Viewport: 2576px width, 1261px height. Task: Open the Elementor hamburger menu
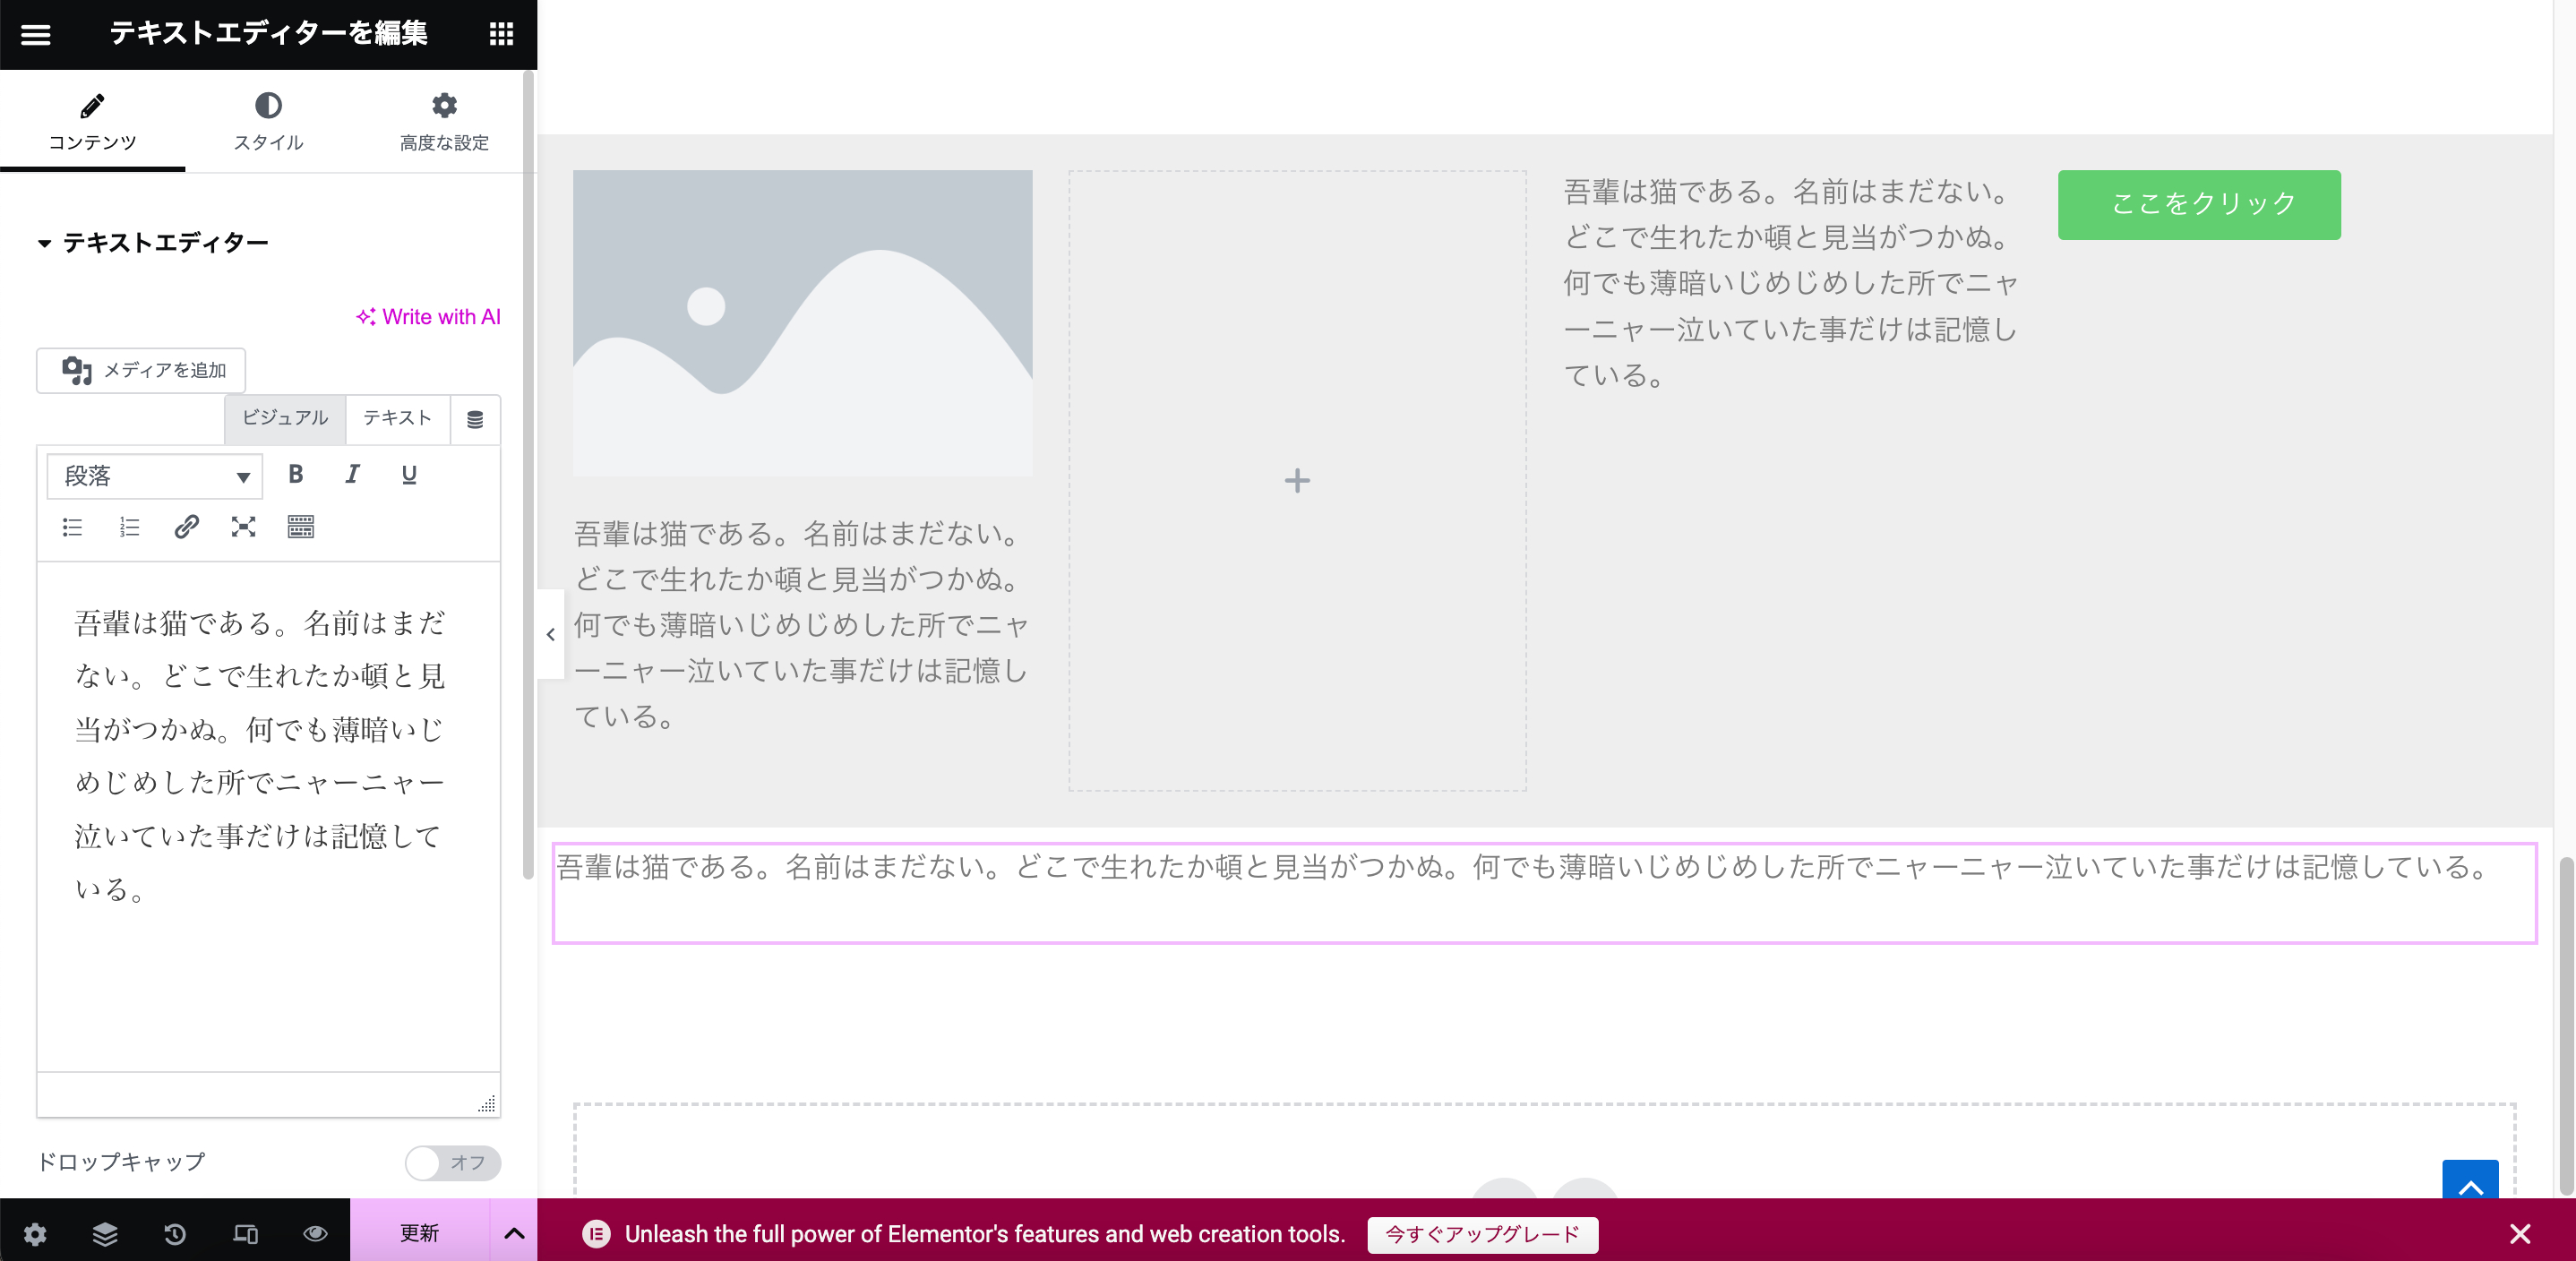point(37,34)
